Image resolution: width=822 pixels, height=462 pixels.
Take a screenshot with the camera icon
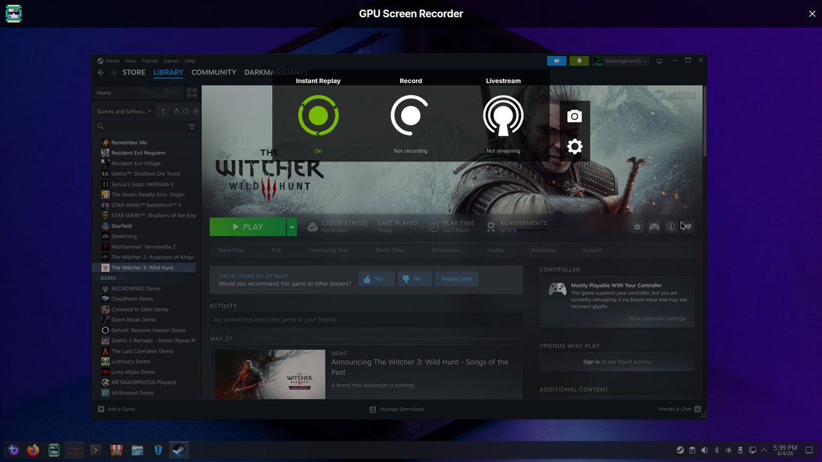coord(575,116)
